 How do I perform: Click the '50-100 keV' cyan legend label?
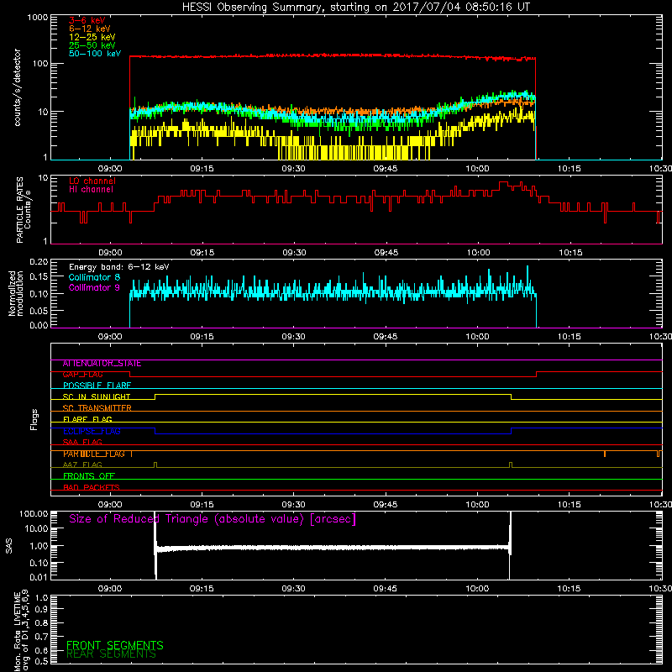point(95,54)
